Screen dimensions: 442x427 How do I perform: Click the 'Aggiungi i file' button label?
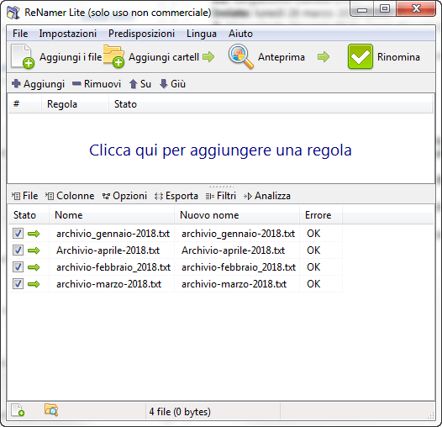(71, 57)
